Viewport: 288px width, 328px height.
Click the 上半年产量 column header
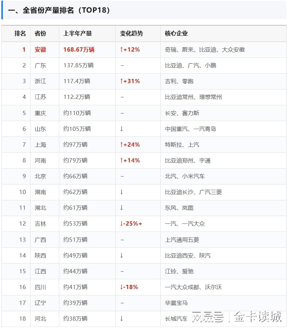78,33
